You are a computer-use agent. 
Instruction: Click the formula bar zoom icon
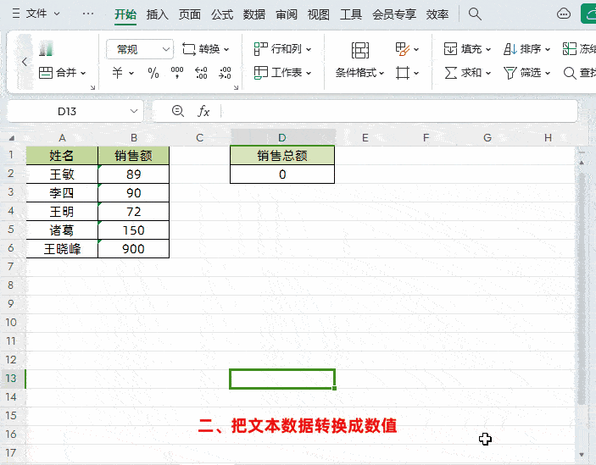(178, 111)
